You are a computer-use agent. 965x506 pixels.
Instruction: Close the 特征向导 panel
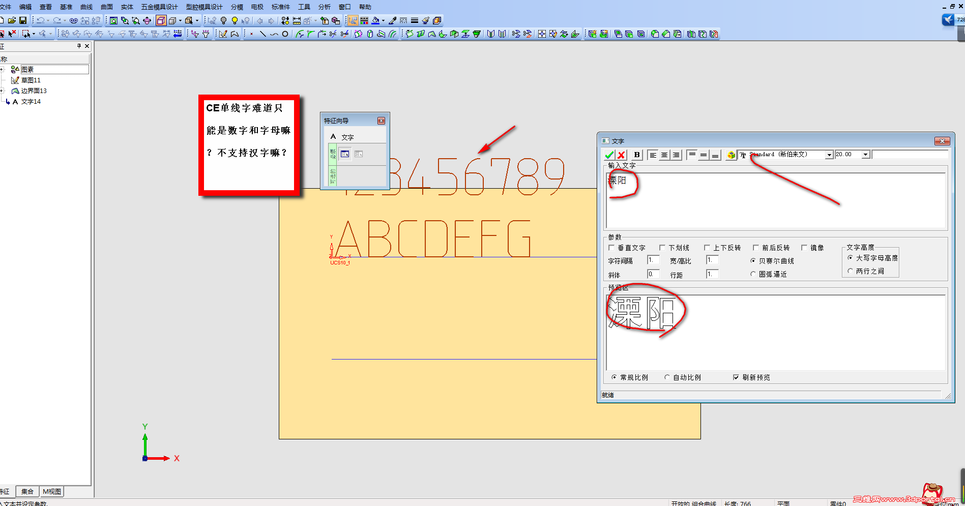(x=381, y=121)
